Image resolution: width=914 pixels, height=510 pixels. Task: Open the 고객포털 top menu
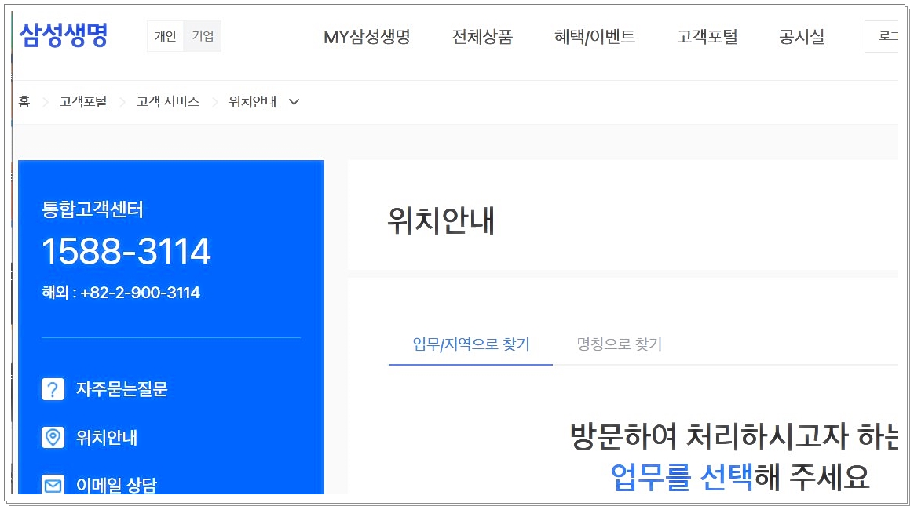point(707,37)
